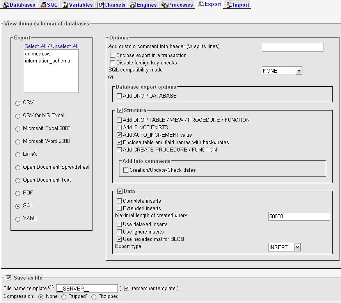This screenshot has width=341, height=303.
Task: Open SQL compatibility mode help icon
Action: click(x=110, y=77)
